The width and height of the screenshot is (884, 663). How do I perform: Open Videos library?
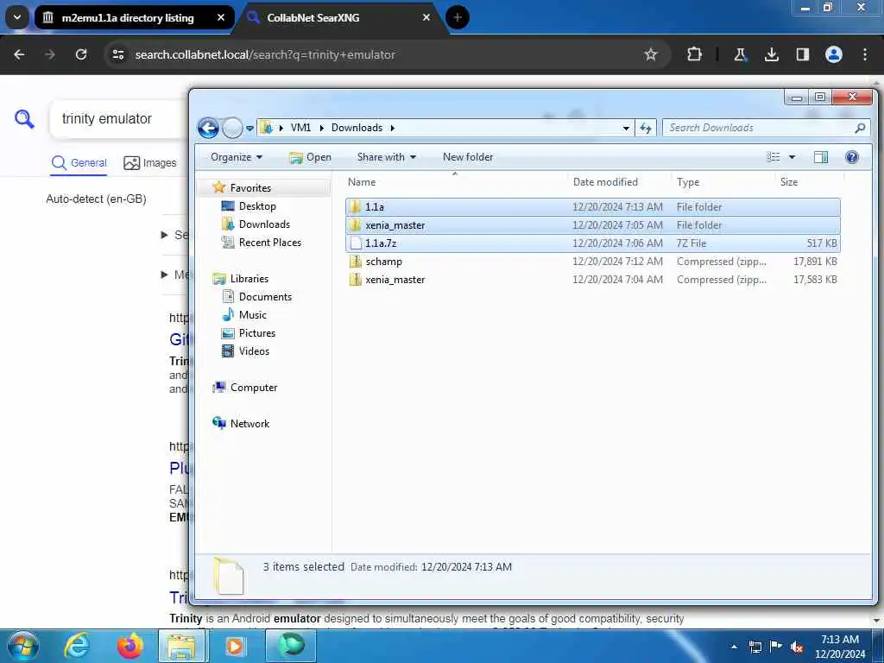pyautogui.click(x=254, y=351)
